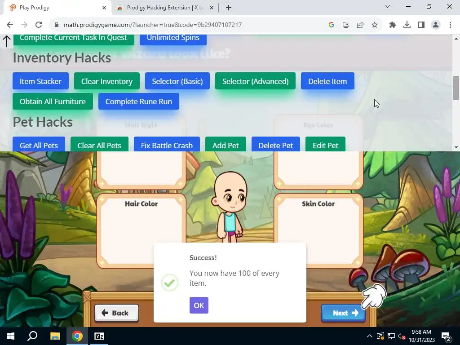Click Item Stacker button

(40, 81)
